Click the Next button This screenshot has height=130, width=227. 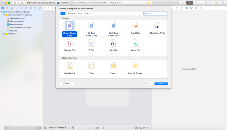[161, 83]
